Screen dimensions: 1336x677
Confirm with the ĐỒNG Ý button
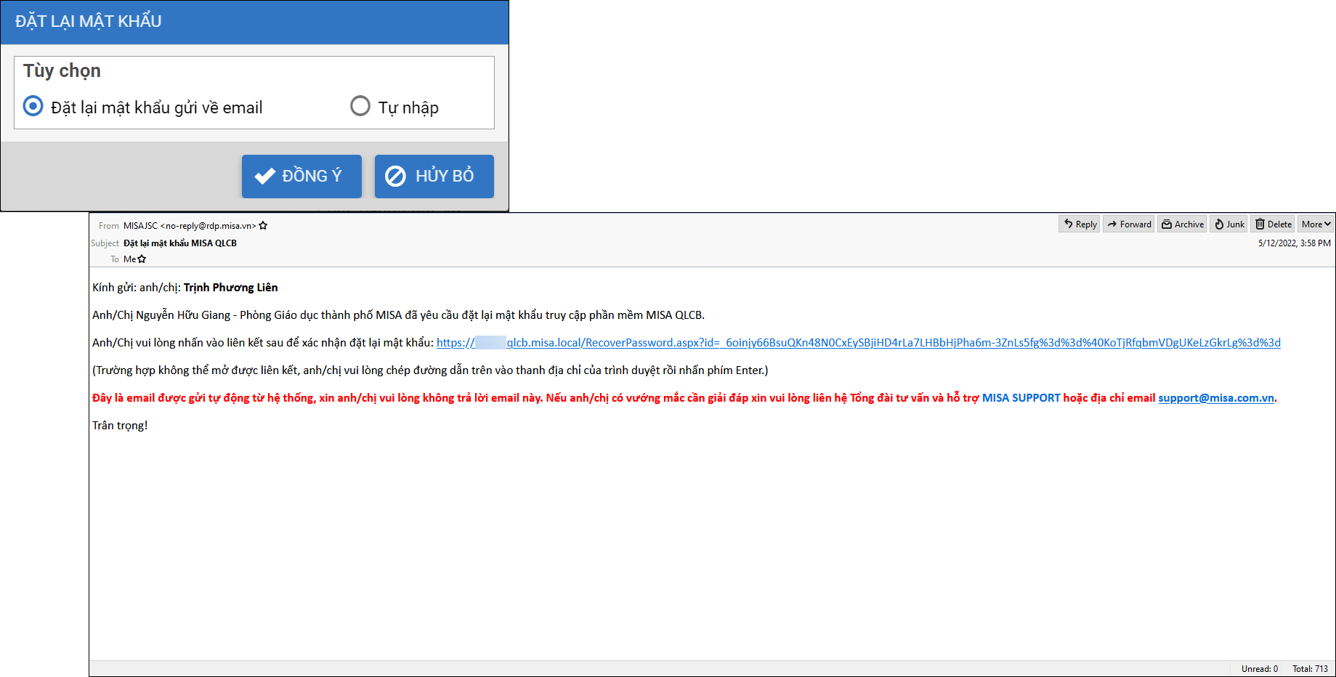301,176
